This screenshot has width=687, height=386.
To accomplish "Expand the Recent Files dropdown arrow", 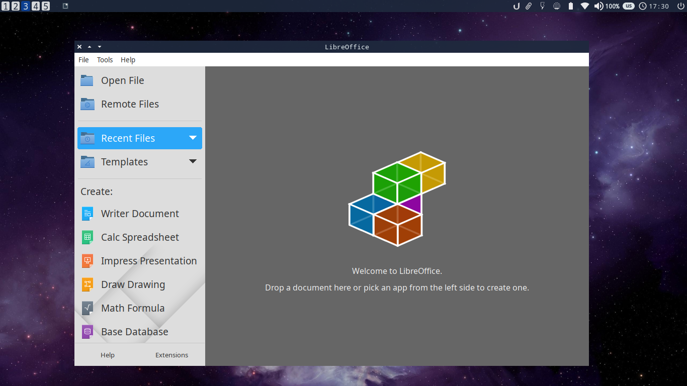I will point(193,138).
